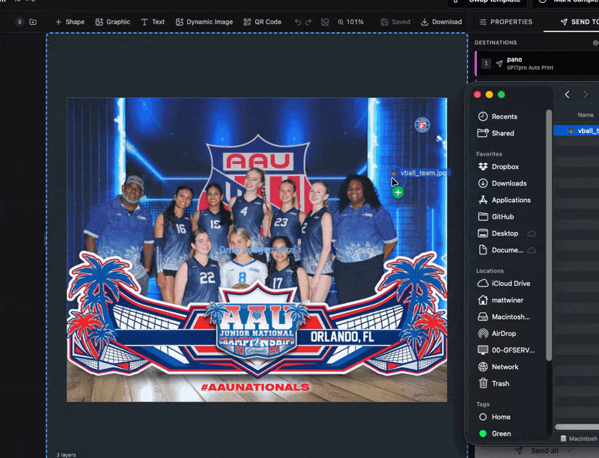Click the team photo on the canvas
599x458 pixels.
tap(257, 250)
